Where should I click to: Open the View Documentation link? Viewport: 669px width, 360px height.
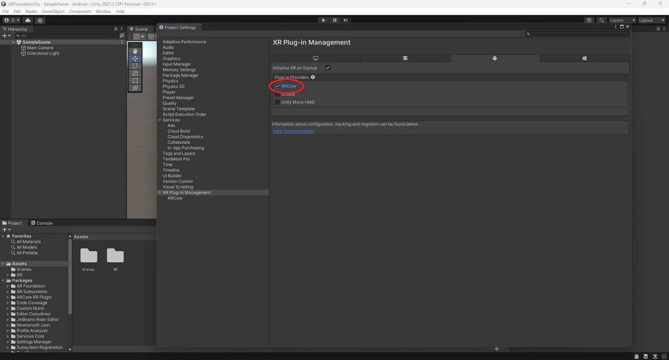pyautogui.click(x=293, y=131)
